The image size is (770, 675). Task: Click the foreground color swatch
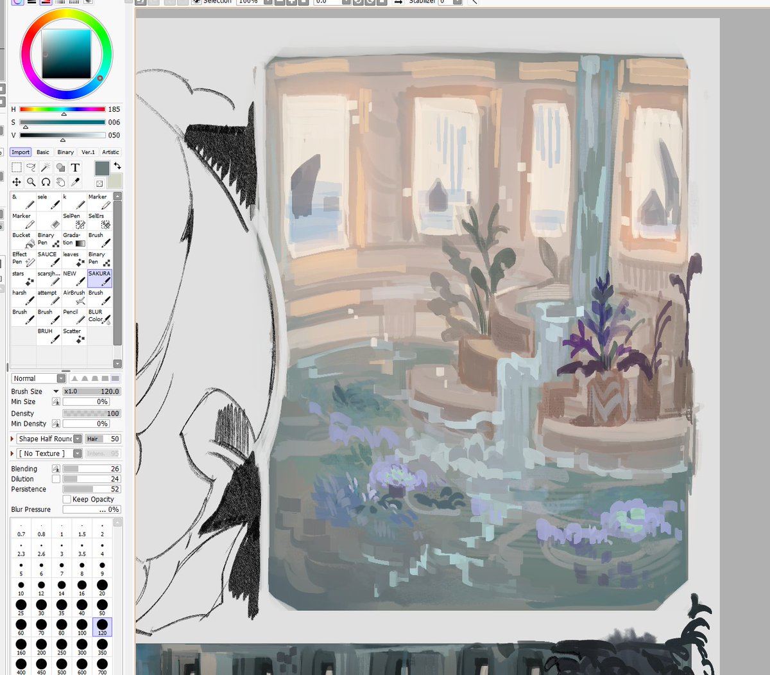pyautogui.click(x=102, y=168)
